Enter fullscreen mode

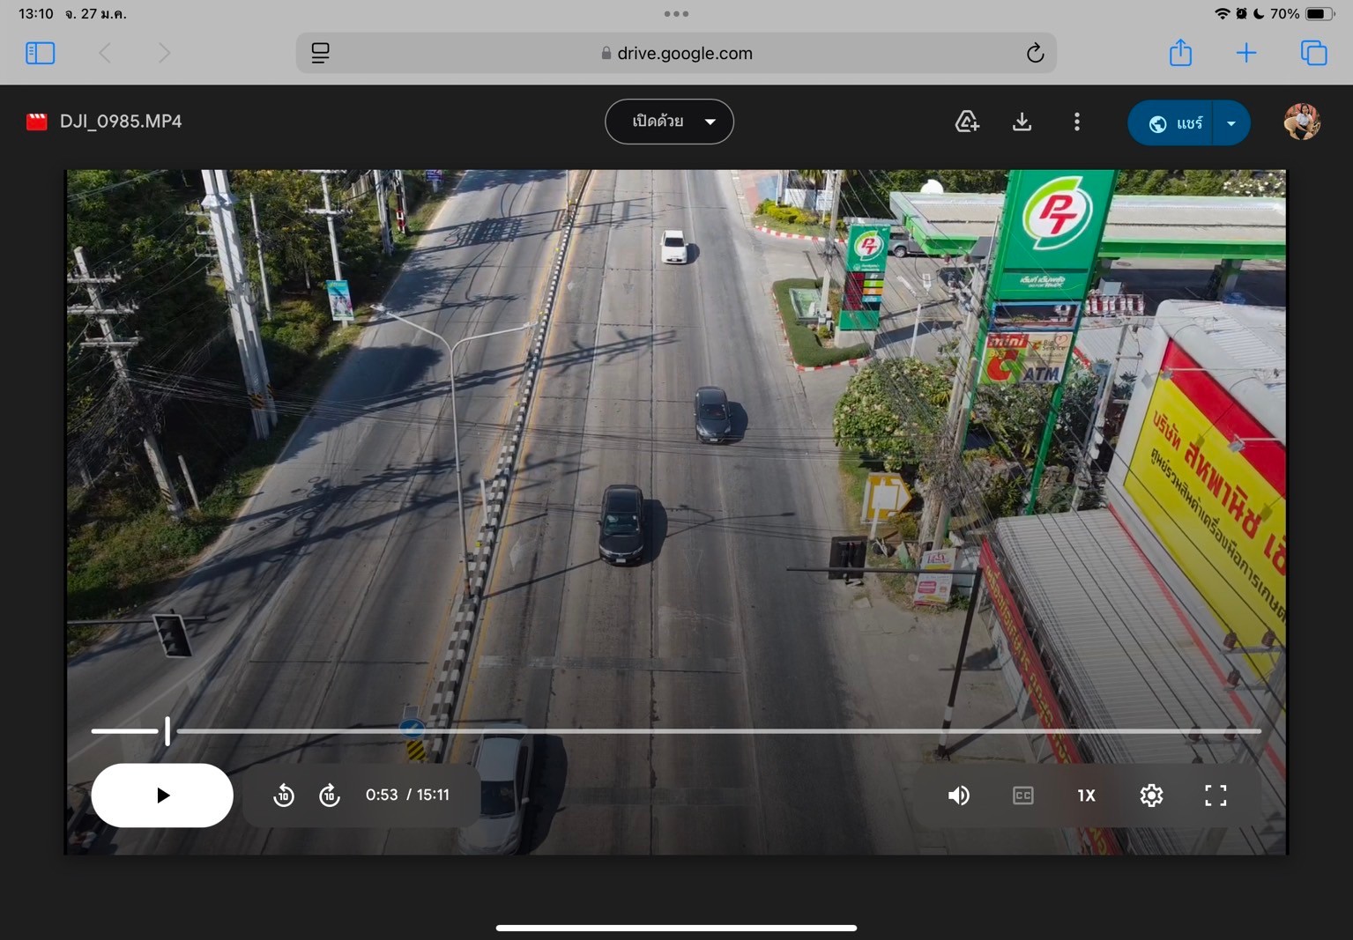[x=1215, y=796]
